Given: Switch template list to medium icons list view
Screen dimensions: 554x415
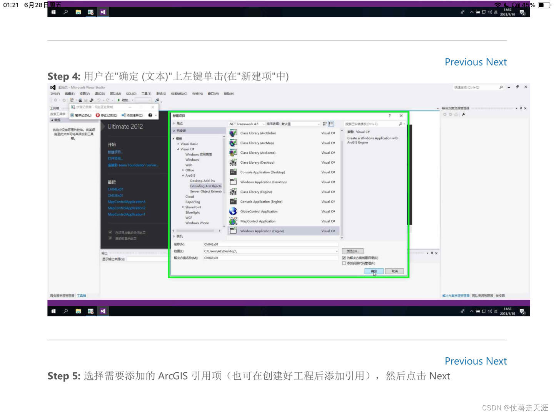Looking at the screenshot, I should (x=331, y=124).
